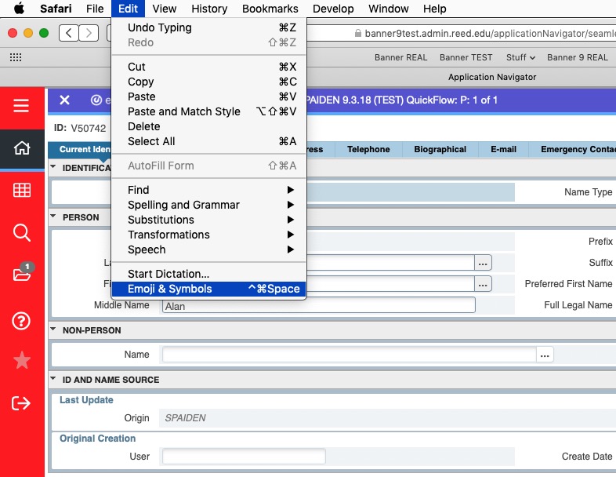Click the Sign Out arrow icon
616x477 pixels.
pos(22,403)
